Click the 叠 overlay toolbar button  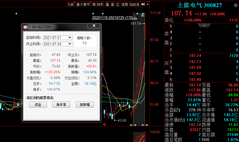[x=108, y=4]
